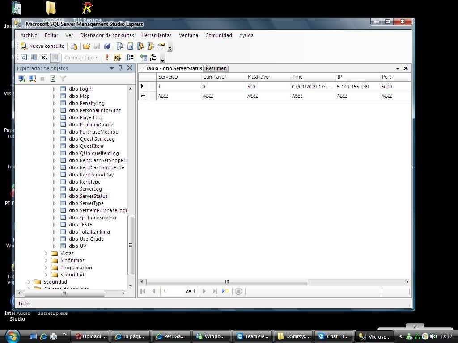Viewport: 458px width, 343px height.
Task: Expand the dbo.TotalRanking table node
Action: tap(54, 232)
